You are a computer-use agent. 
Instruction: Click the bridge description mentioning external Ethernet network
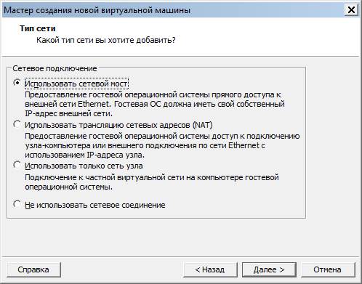pos(155,104)
